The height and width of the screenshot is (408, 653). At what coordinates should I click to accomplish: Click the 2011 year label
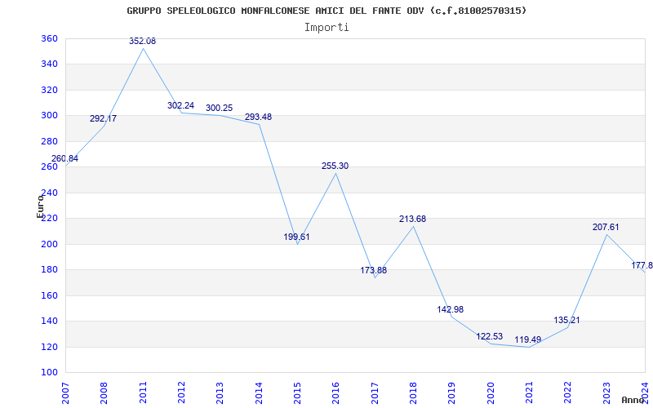click(143, 392)
